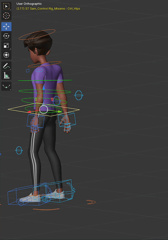Select the Select Box tool
The image size is (168, 240).
(6, 6)
